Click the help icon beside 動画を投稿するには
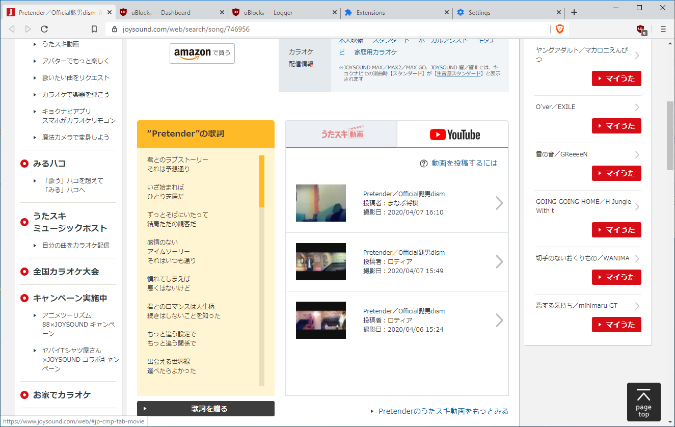This screenshot has width=675, height=427. (423, 164)
